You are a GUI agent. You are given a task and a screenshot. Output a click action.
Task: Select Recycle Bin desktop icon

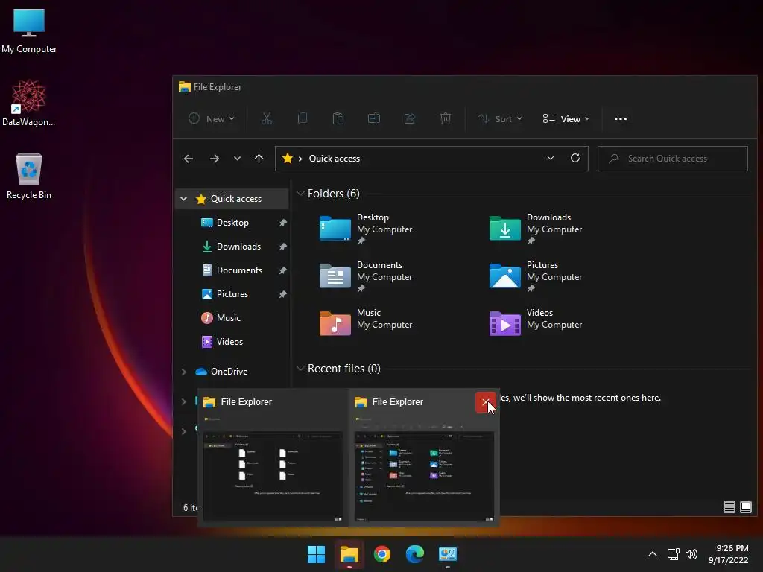[29, 176]
